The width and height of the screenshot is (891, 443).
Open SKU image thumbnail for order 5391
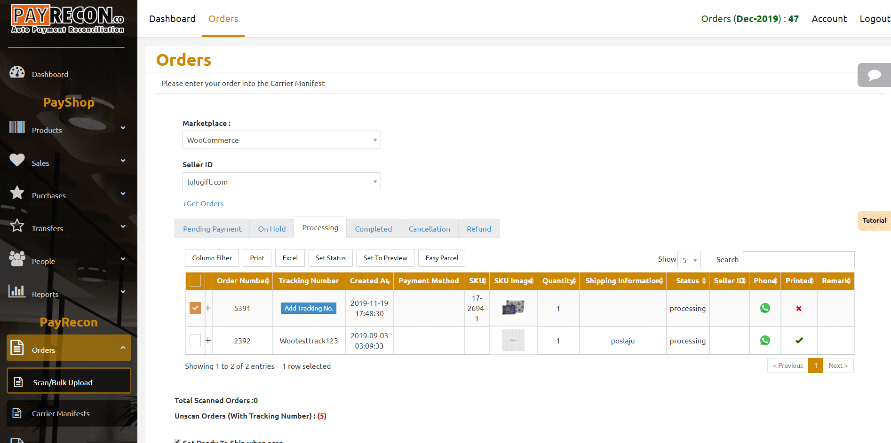point(513,308)
